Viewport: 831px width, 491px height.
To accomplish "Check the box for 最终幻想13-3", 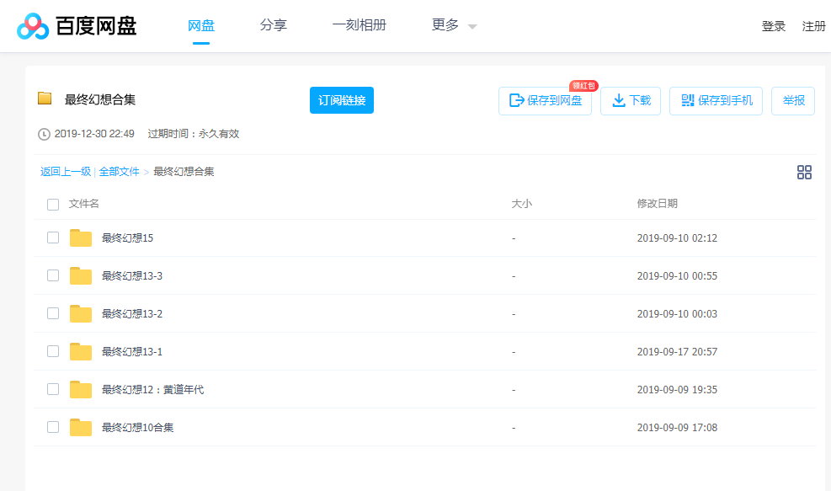I will pos(53,275).
